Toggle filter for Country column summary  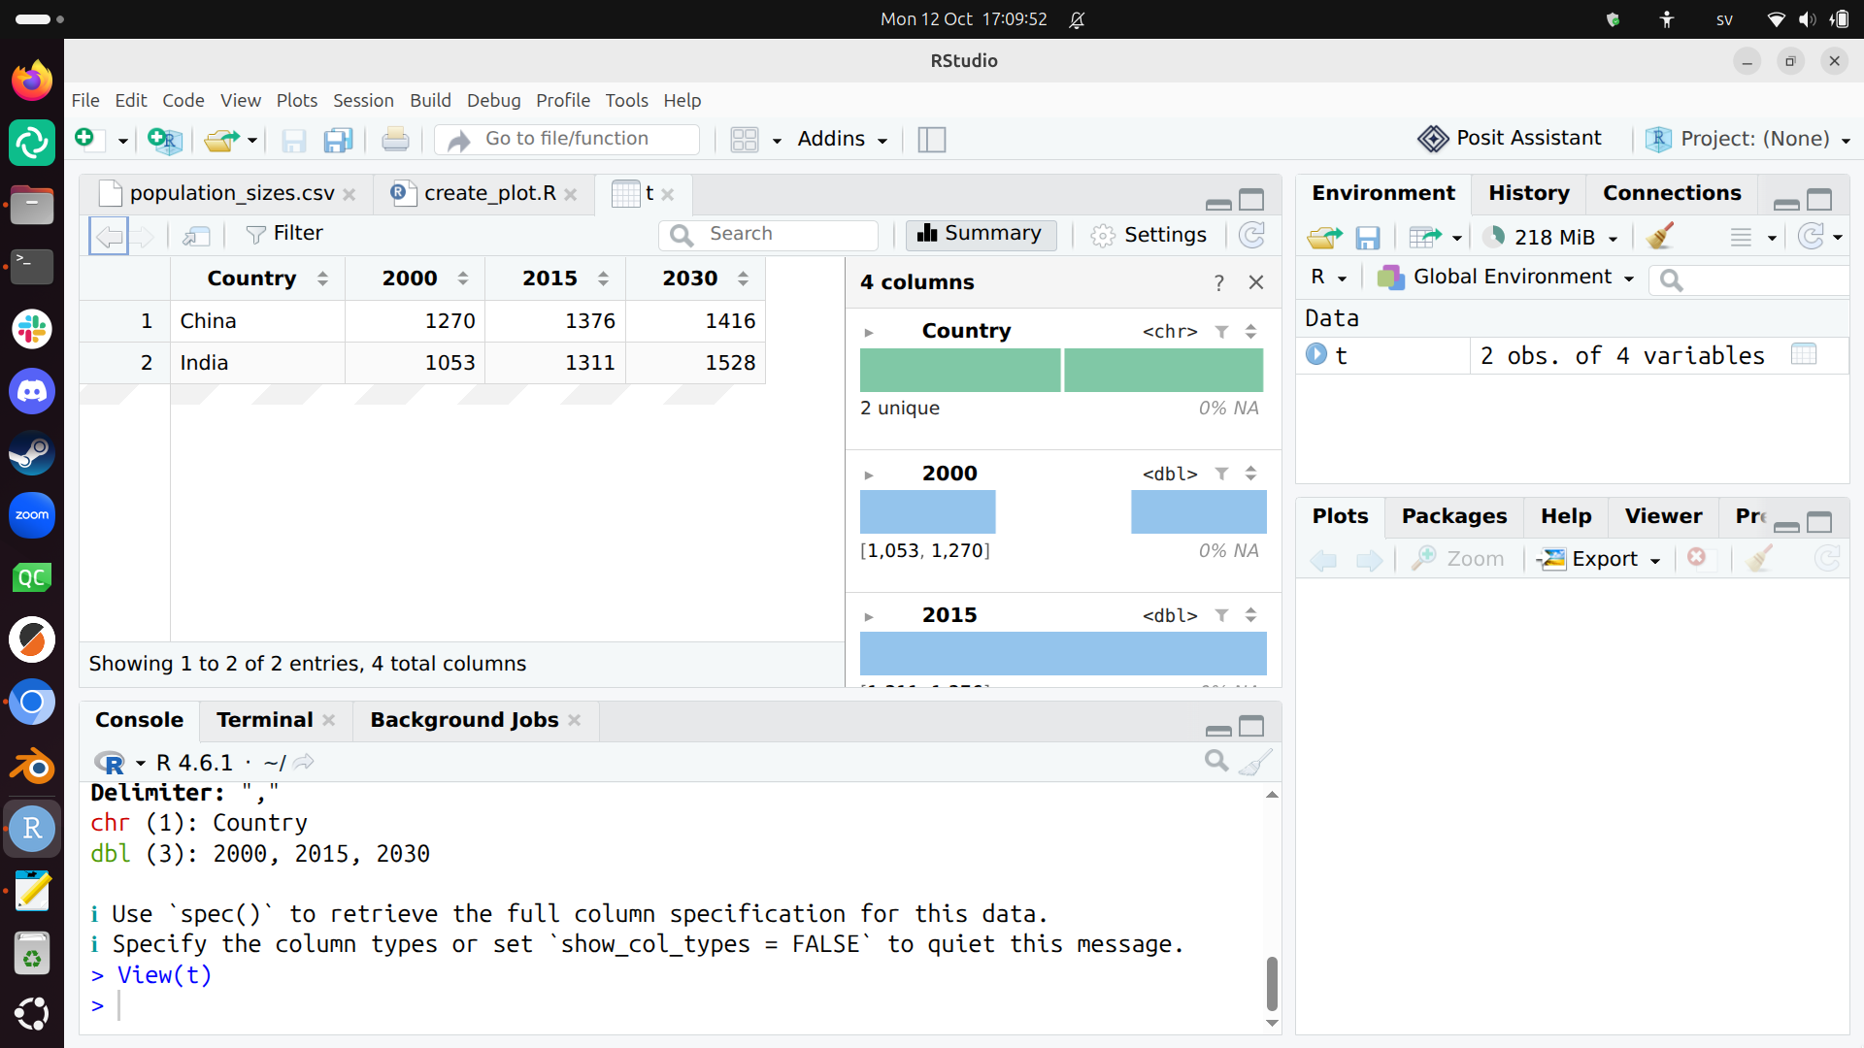(1222, 332)
